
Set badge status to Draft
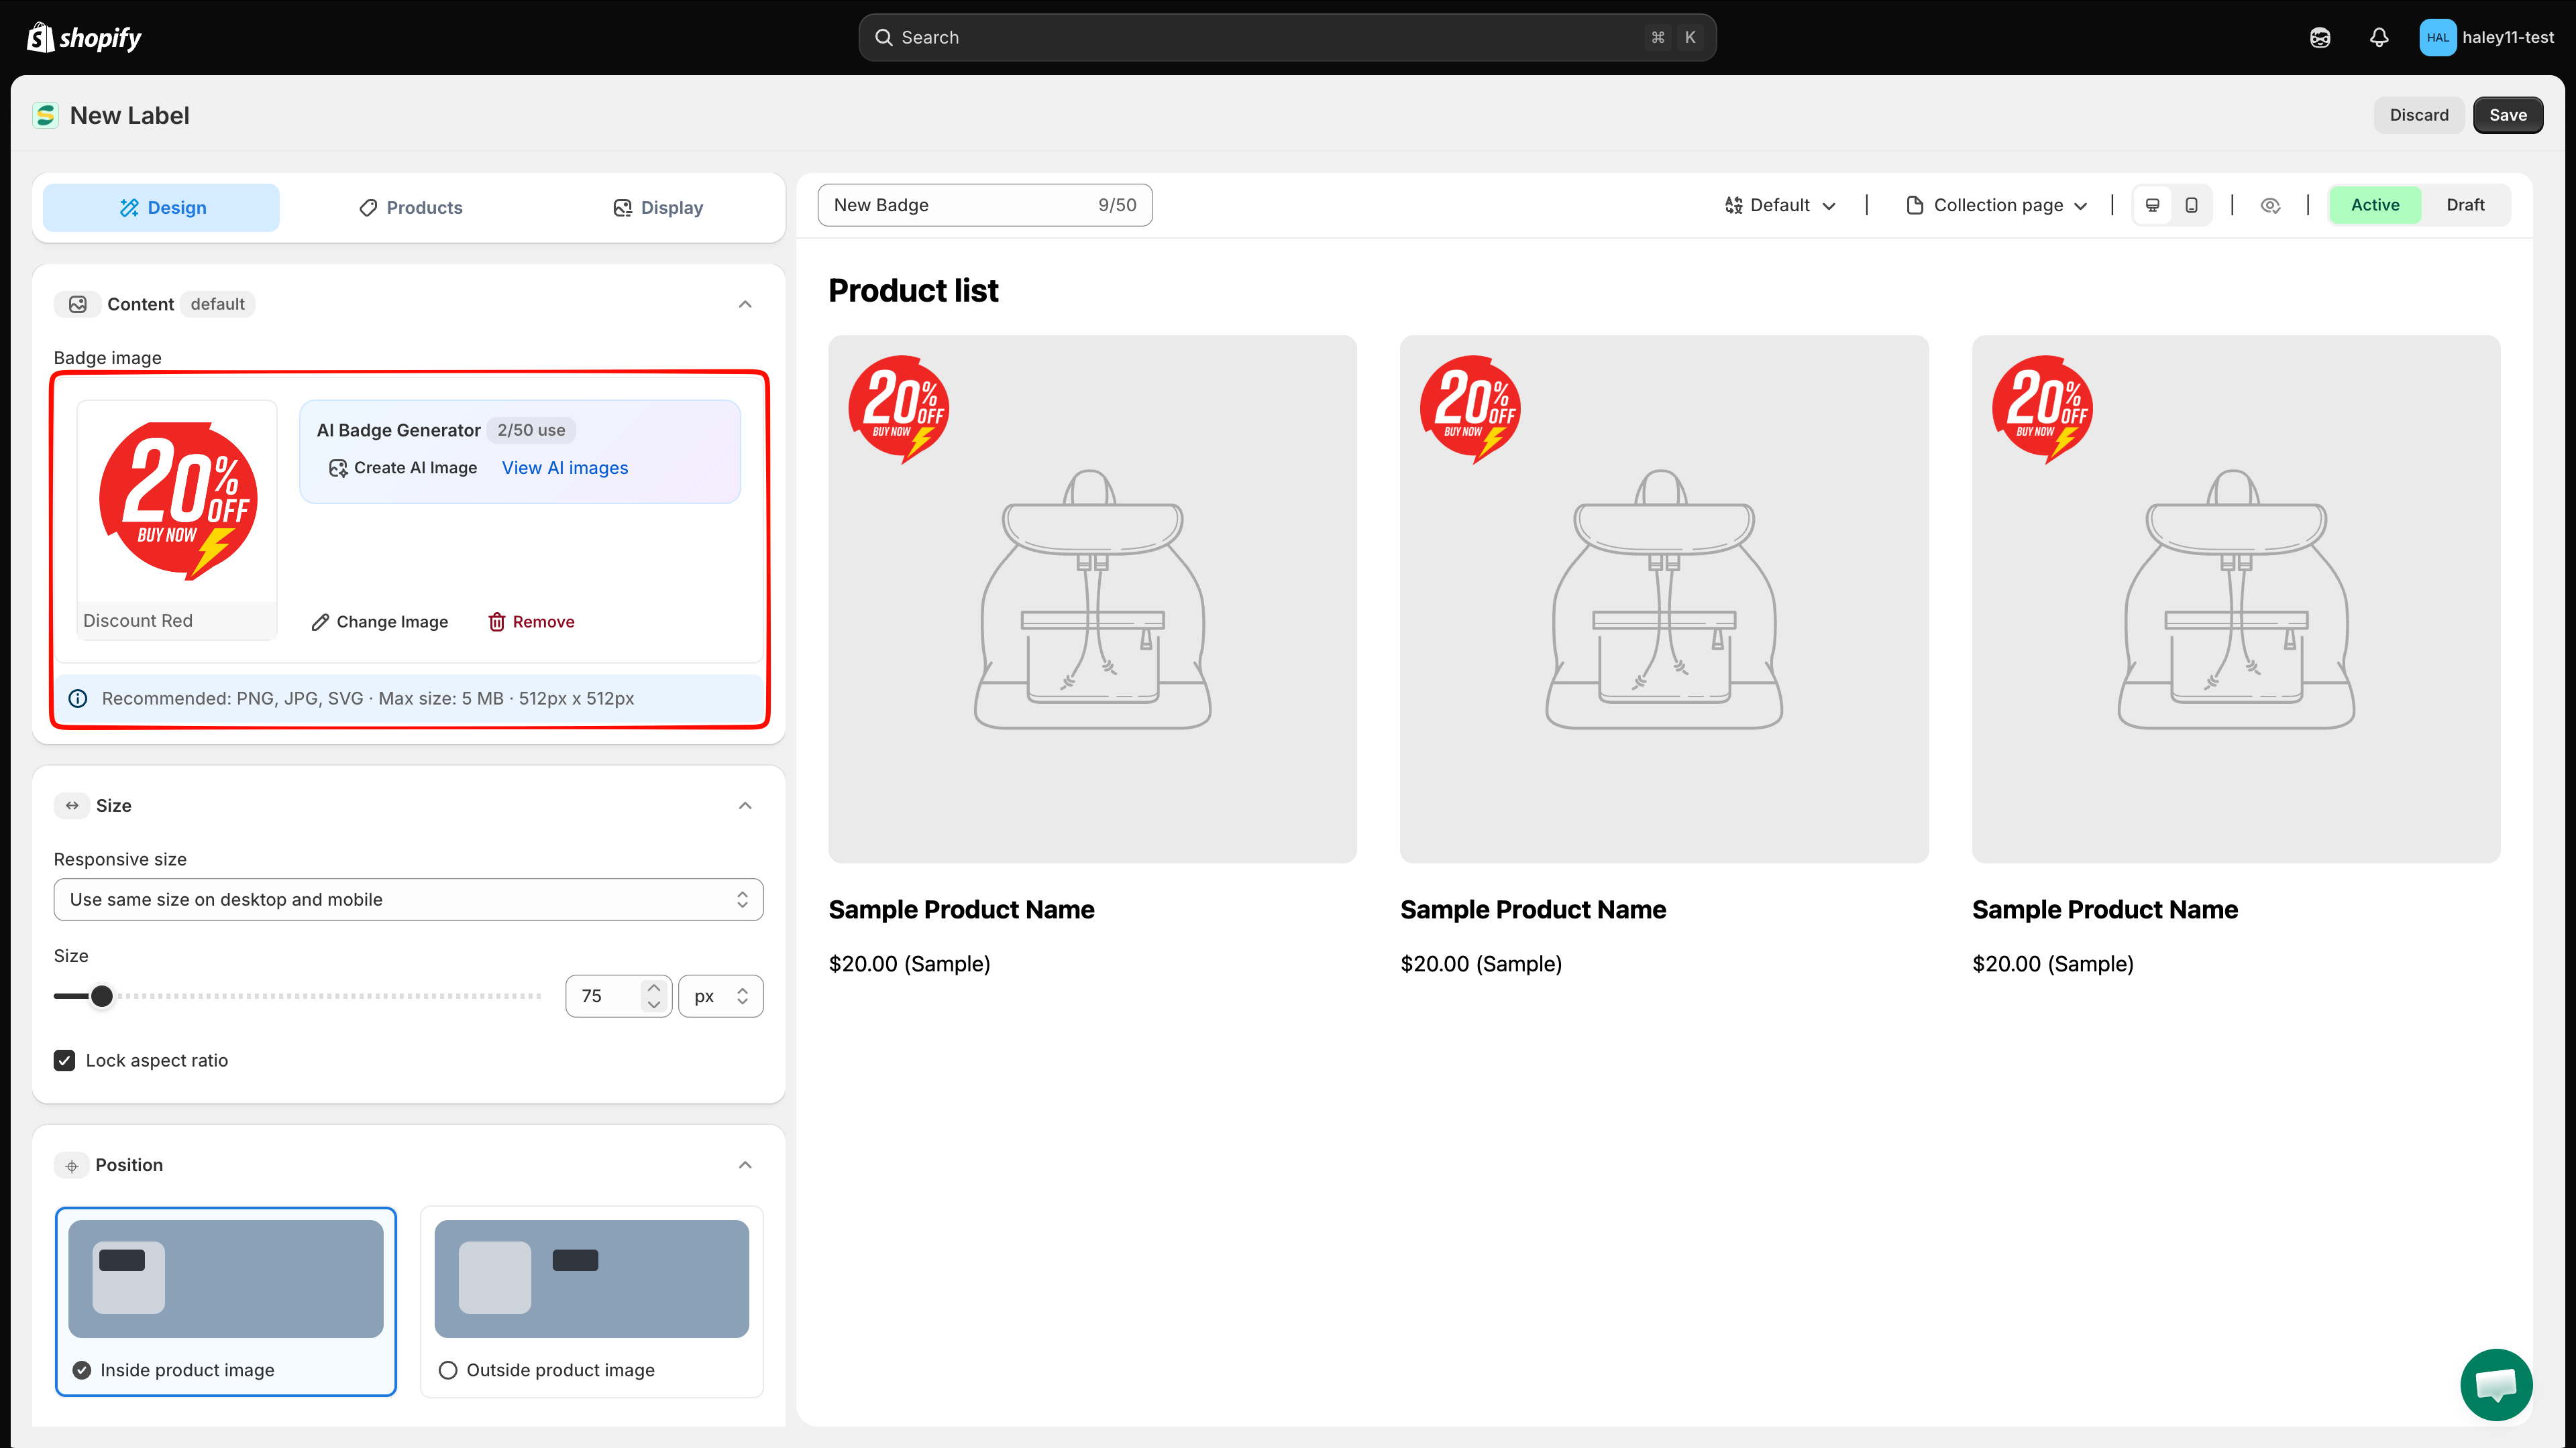coord(2465,205)
